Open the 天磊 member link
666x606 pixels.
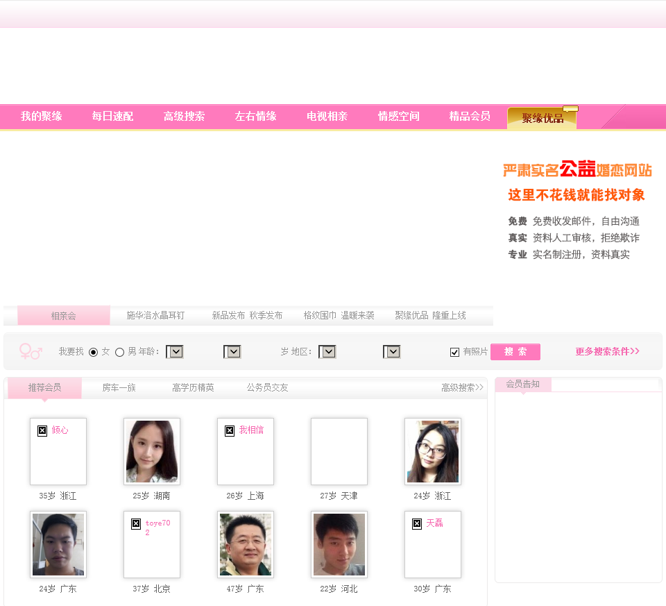coord(434,523)
